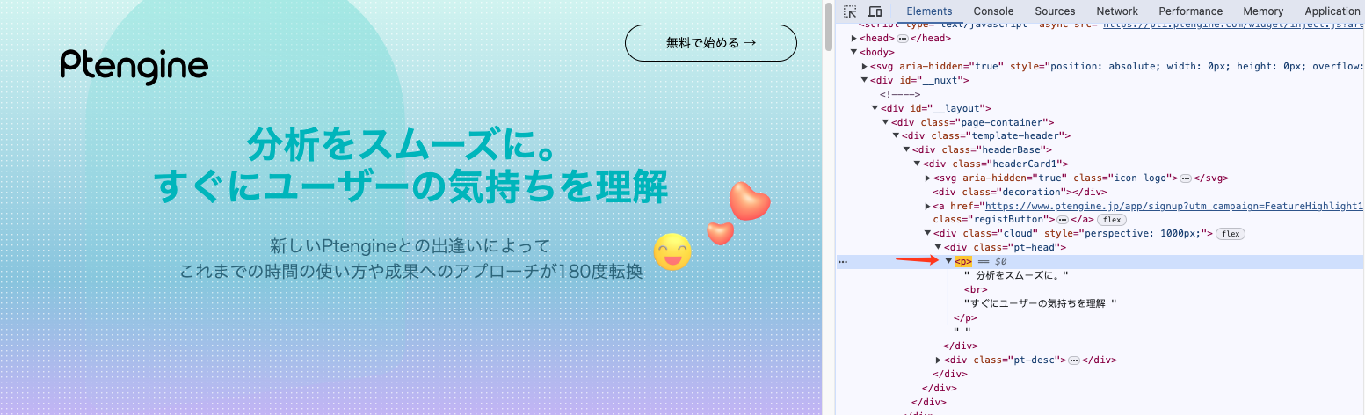
Task: Click the ellipsis badge in pt-desc div
Action: [1073, 360]
